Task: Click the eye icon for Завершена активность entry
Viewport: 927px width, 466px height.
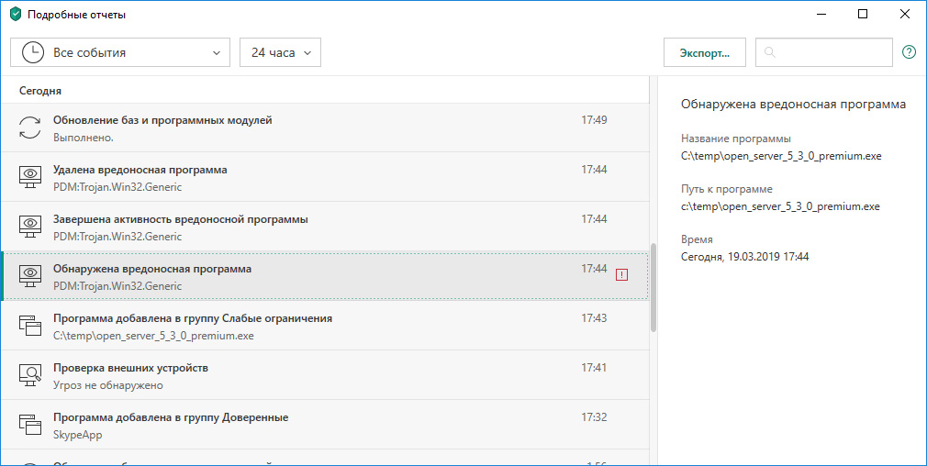Action: click(x=30, y=227)
